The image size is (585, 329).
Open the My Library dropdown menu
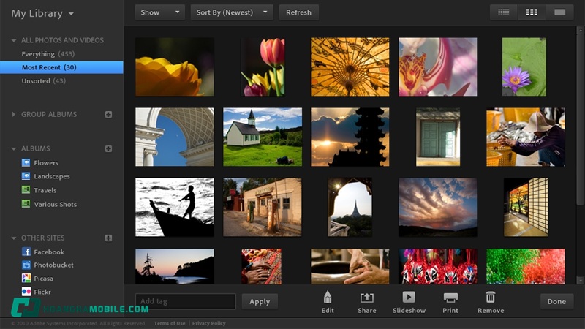point(42,14)
